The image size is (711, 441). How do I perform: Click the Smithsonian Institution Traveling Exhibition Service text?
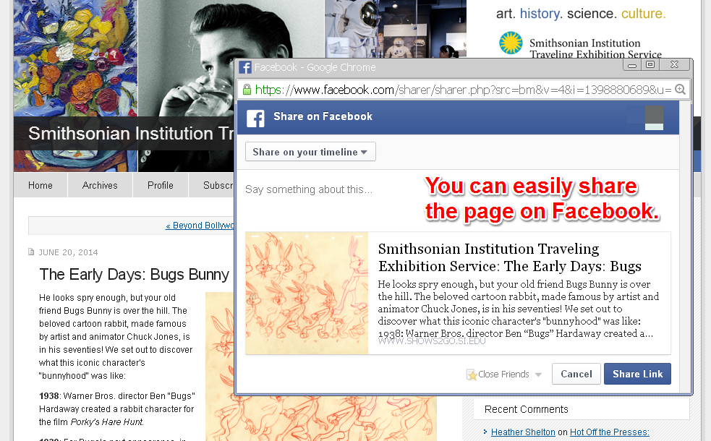click(595, 48)
